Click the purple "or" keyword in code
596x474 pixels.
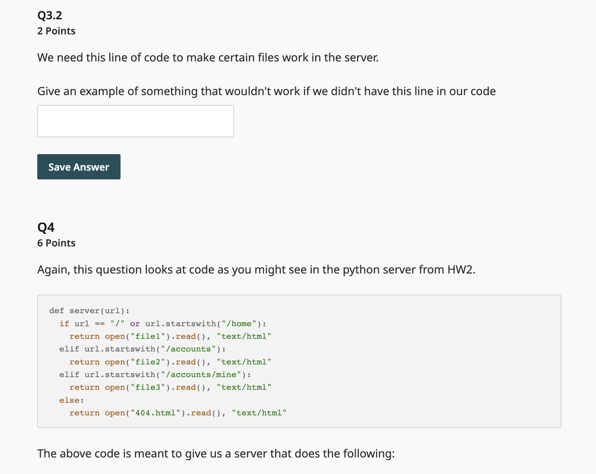(x=135, y=324)
